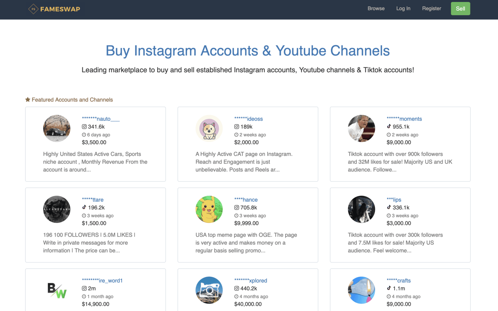498x311 pixels.
Task: Click clock icon in the lips card
Action: click(x=389, y=215)
